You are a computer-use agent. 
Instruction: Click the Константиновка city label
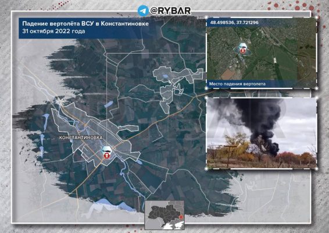click(81, 137)
